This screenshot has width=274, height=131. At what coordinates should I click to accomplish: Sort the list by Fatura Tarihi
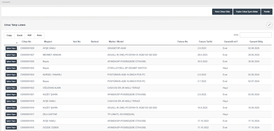click(x=205, y=42)
